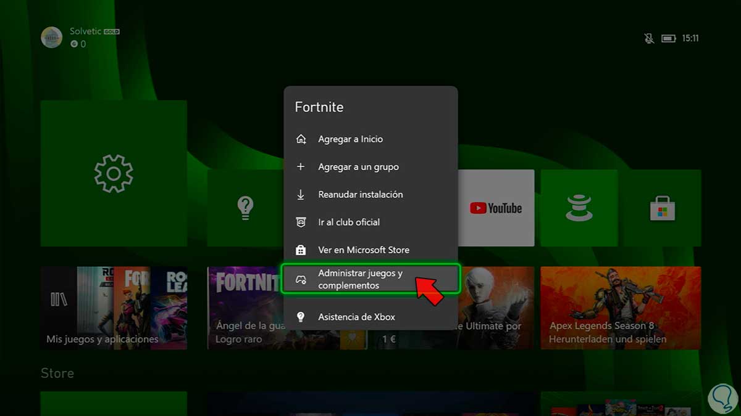741x416 pixels.
Task: Click the Solvetic gamertag text
Action: [85, 31]
